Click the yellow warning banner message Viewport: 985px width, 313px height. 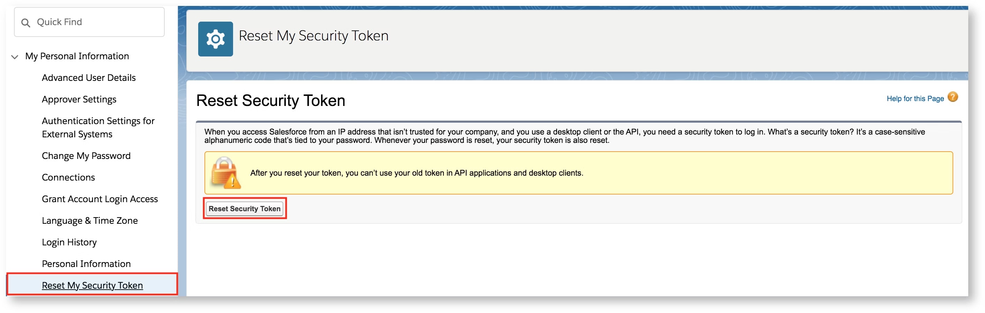click(417, 173)
